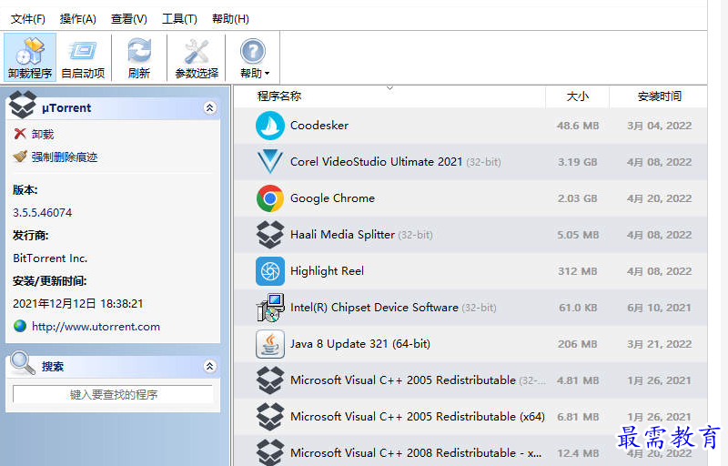The height and width of the screenshot is (466, 728).
Task: Click the 61.0 KB size cell
Action: (578, 308)
